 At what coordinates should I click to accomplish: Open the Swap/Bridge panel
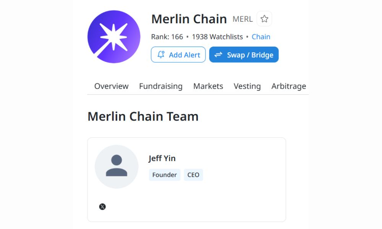(244, 55)
